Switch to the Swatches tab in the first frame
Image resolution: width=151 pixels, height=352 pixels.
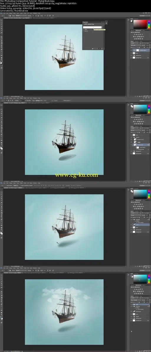(x=136, y=19)
